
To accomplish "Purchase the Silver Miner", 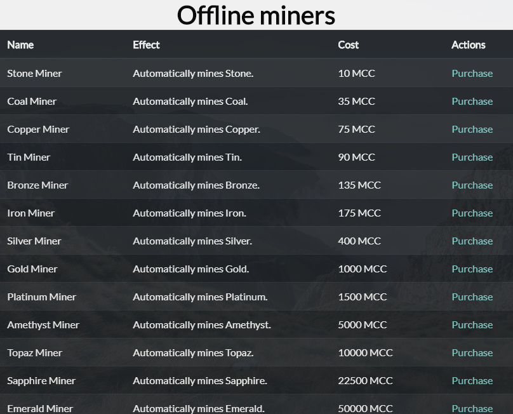I will pos(472,241).
